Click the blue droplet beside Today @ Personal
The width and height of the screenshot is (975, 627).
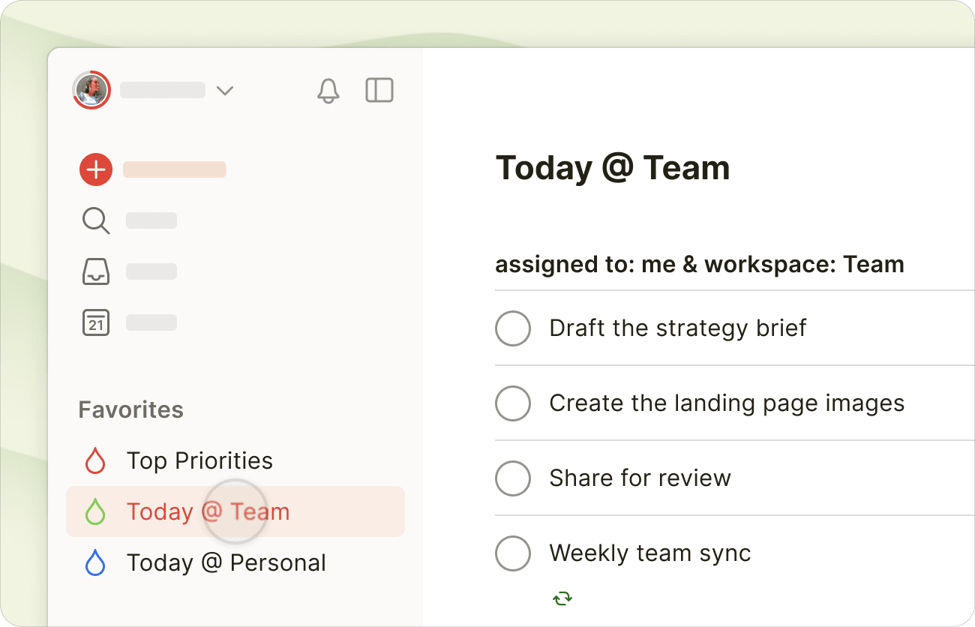tap(95, 562)
